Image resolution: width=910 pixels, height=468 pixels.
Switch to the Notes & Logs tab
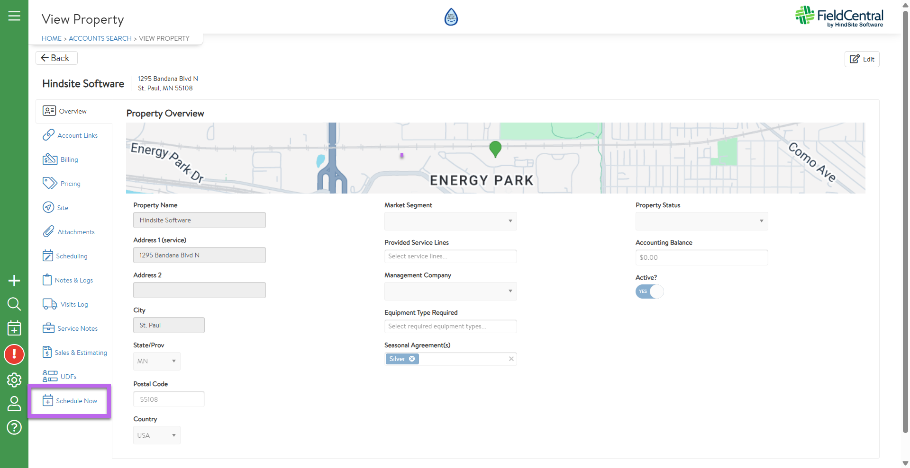click(73, 280)
